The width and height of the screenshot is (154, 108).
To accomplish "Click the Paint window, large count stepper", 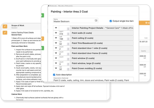I will (68, 64).
